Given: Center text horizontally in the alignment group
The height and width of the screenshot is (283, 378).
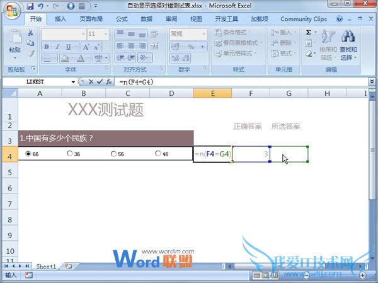Looking at the screenshot, I should point(131,45).
